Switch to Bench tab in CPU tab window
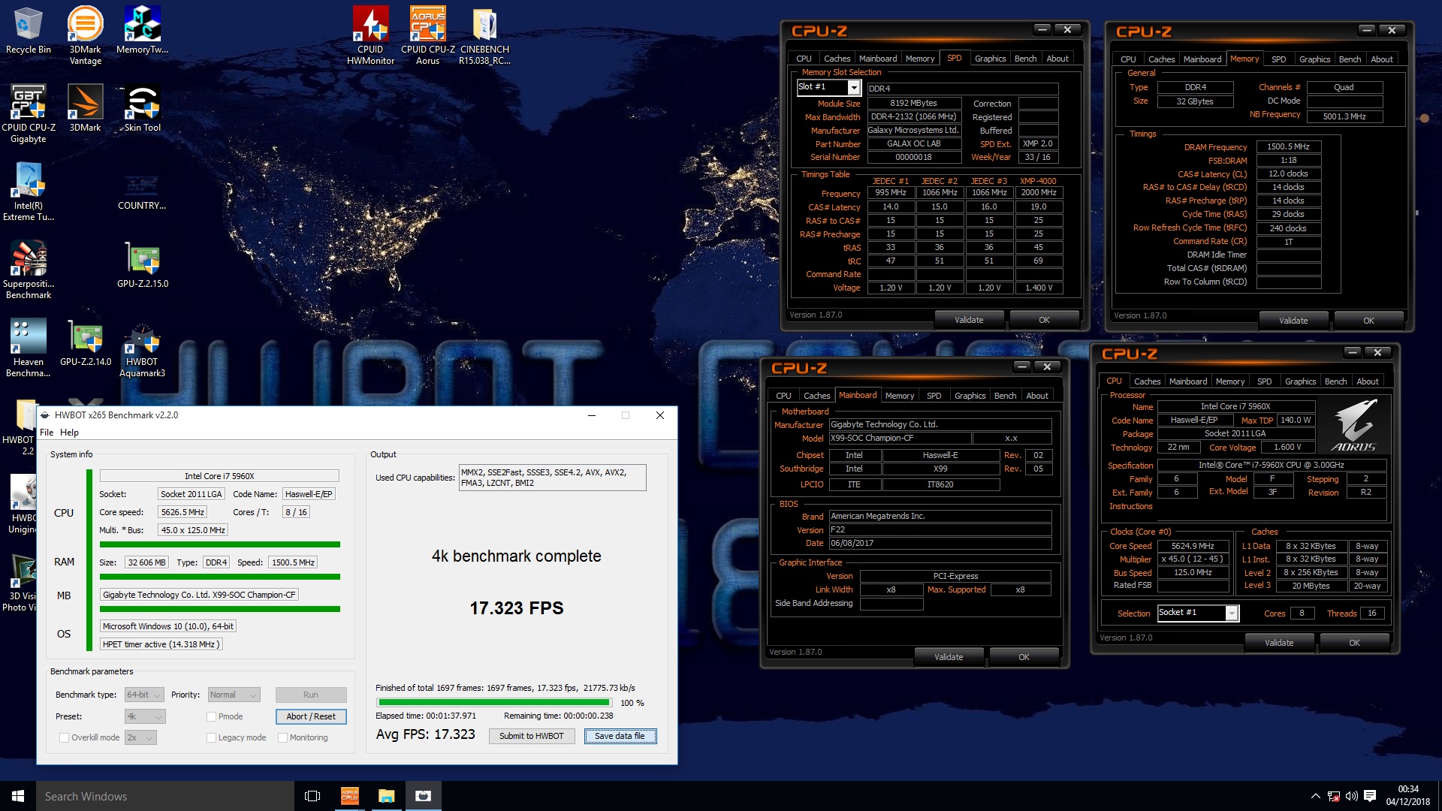1442x811 pixels. pyautogui.click(x=1335, y=381)
